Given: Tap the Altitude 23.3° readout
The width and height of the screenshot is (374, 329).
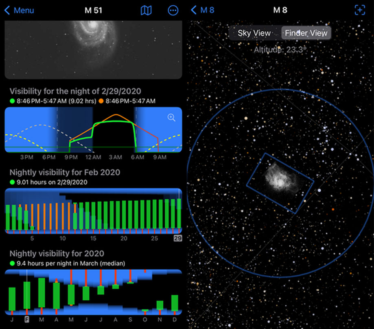Looking at the screenshot, I should (x=280, y=50).
